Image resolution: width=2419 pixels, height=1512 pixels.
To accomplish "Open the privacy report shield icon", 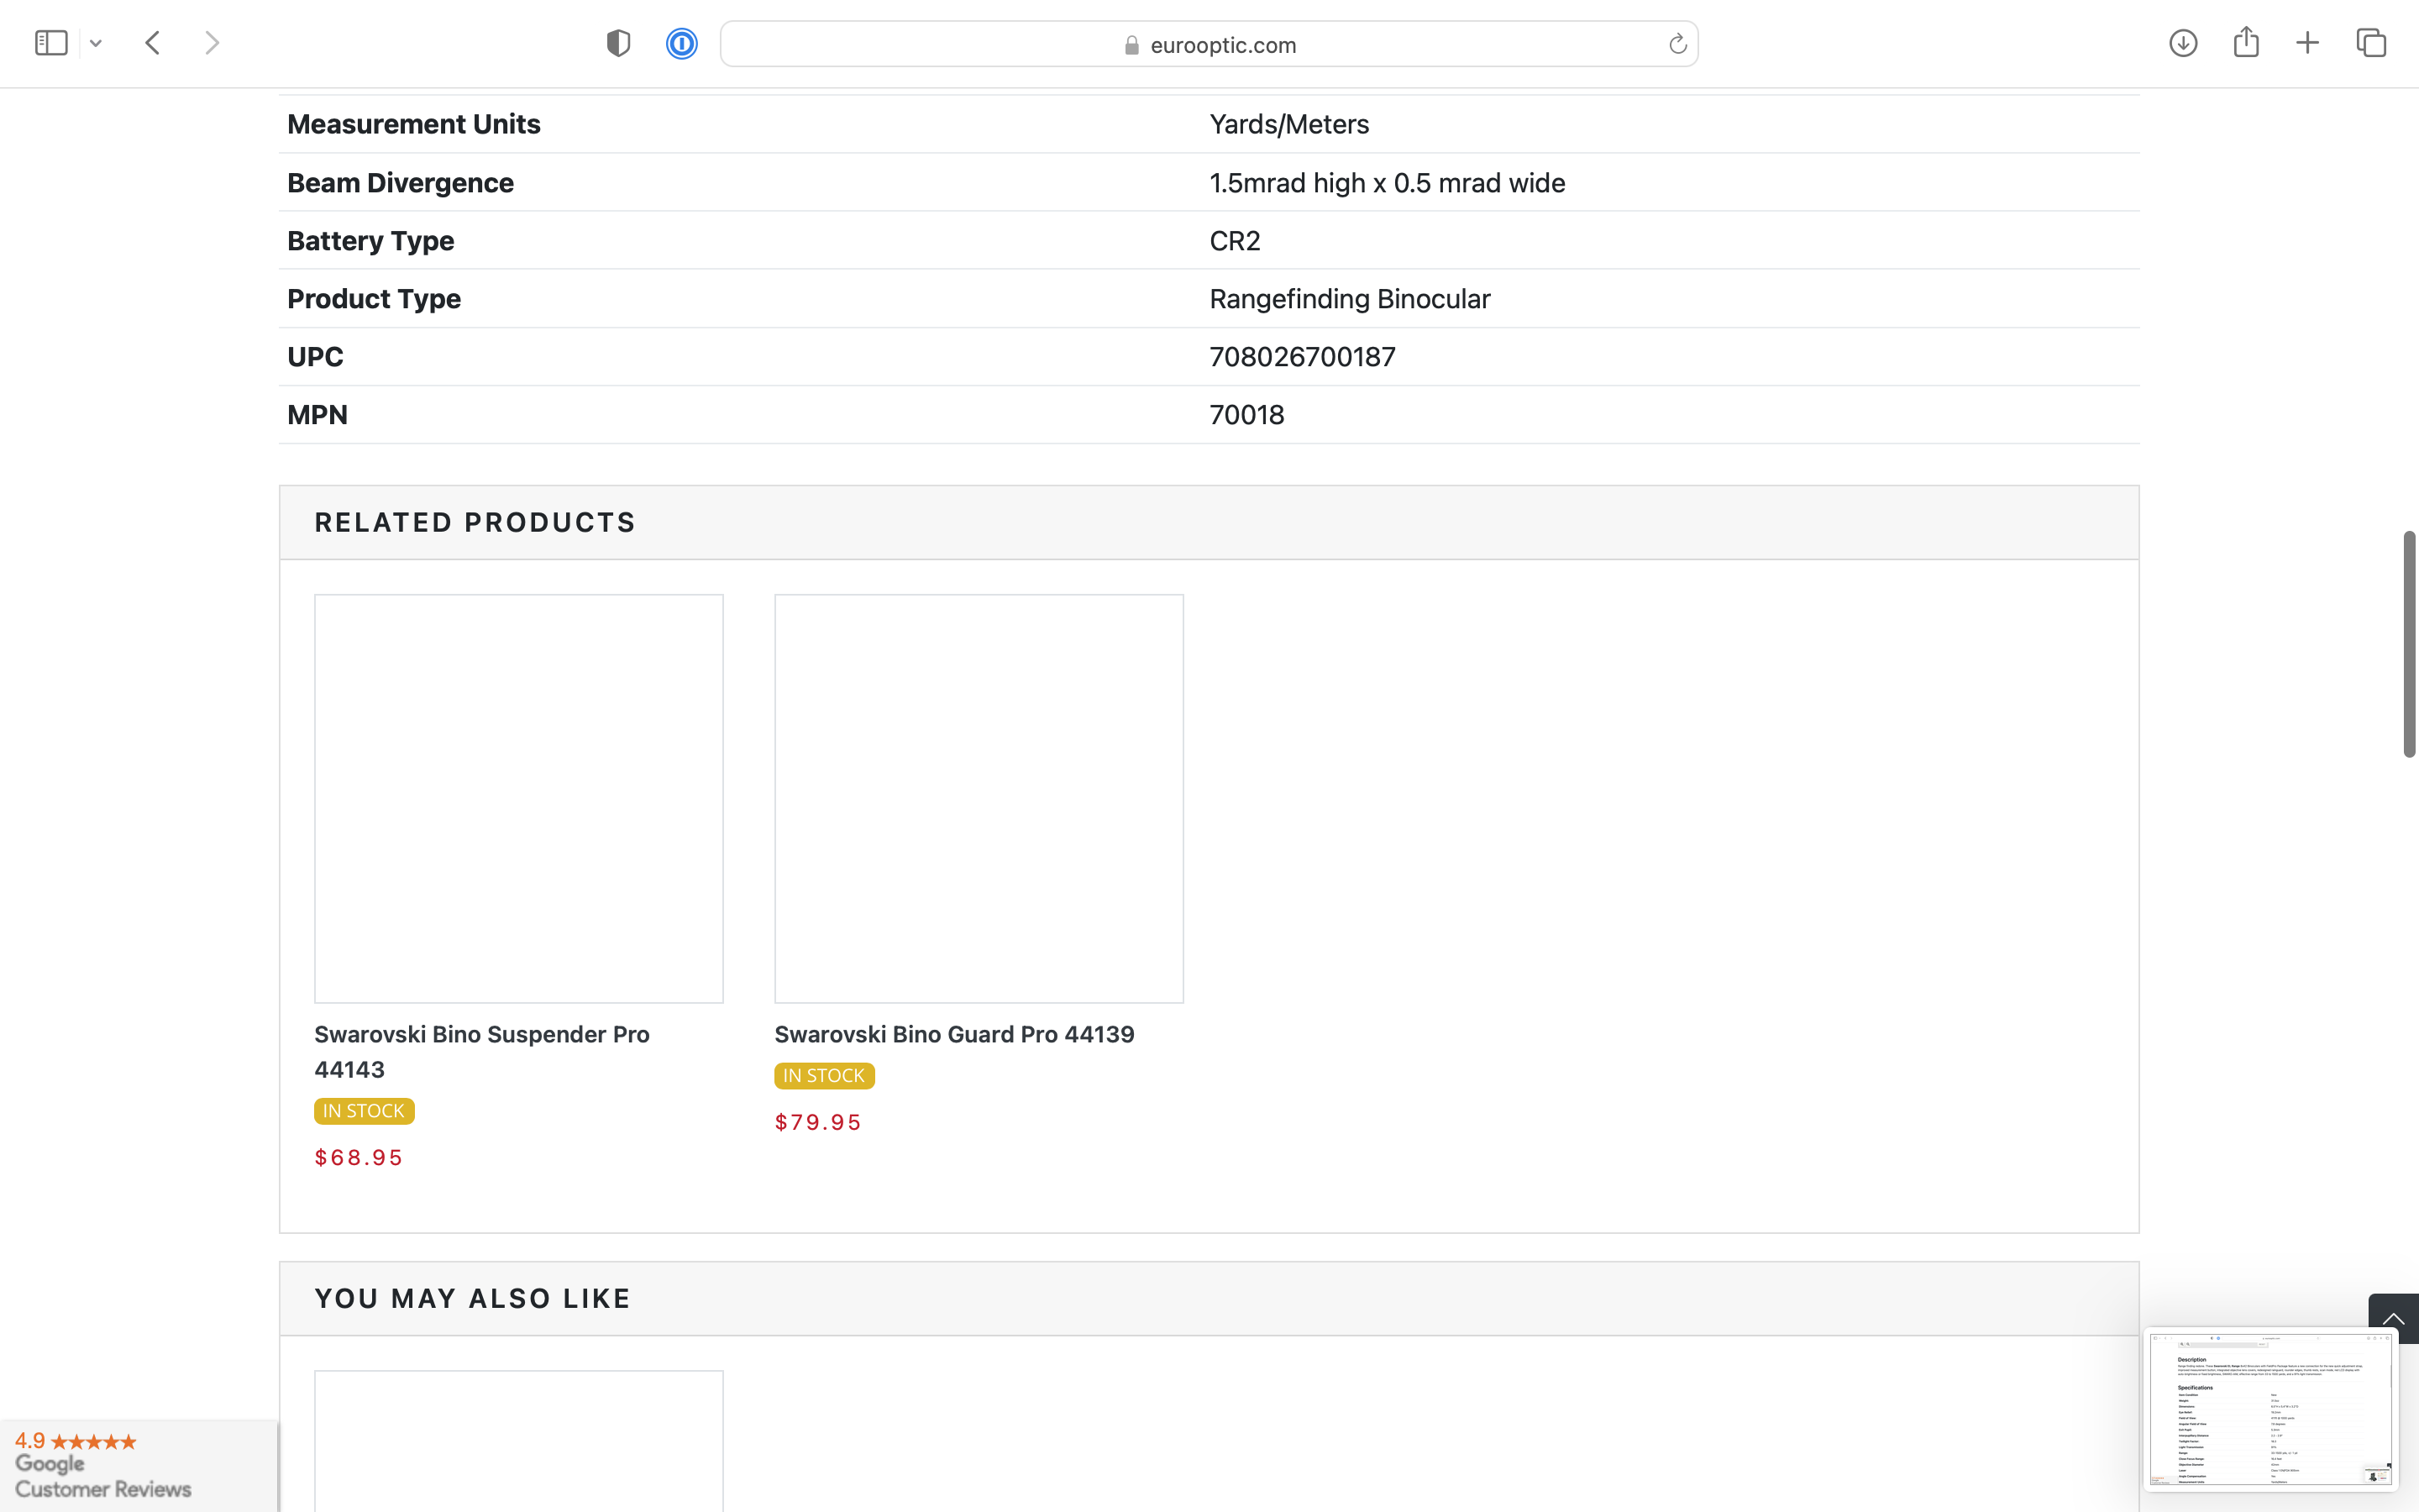I will click(x=617, y=43).
